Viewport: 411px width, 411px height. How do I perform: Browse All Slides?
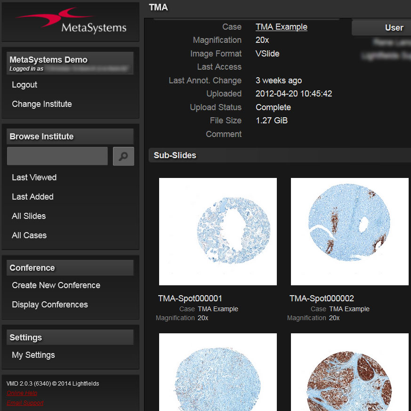(x=29, y=216)
